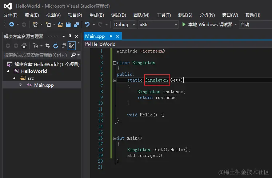Viewport: 272px width, 178px height.
Task: Open the 调试(D) menu
Action: click(x=119, y=15)
